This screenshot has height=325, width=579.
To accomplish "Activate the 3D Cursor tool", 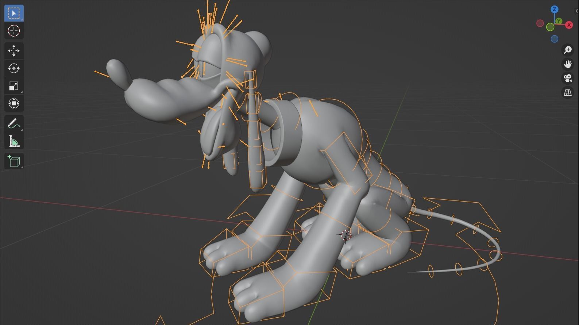I will tap(14, 31).
